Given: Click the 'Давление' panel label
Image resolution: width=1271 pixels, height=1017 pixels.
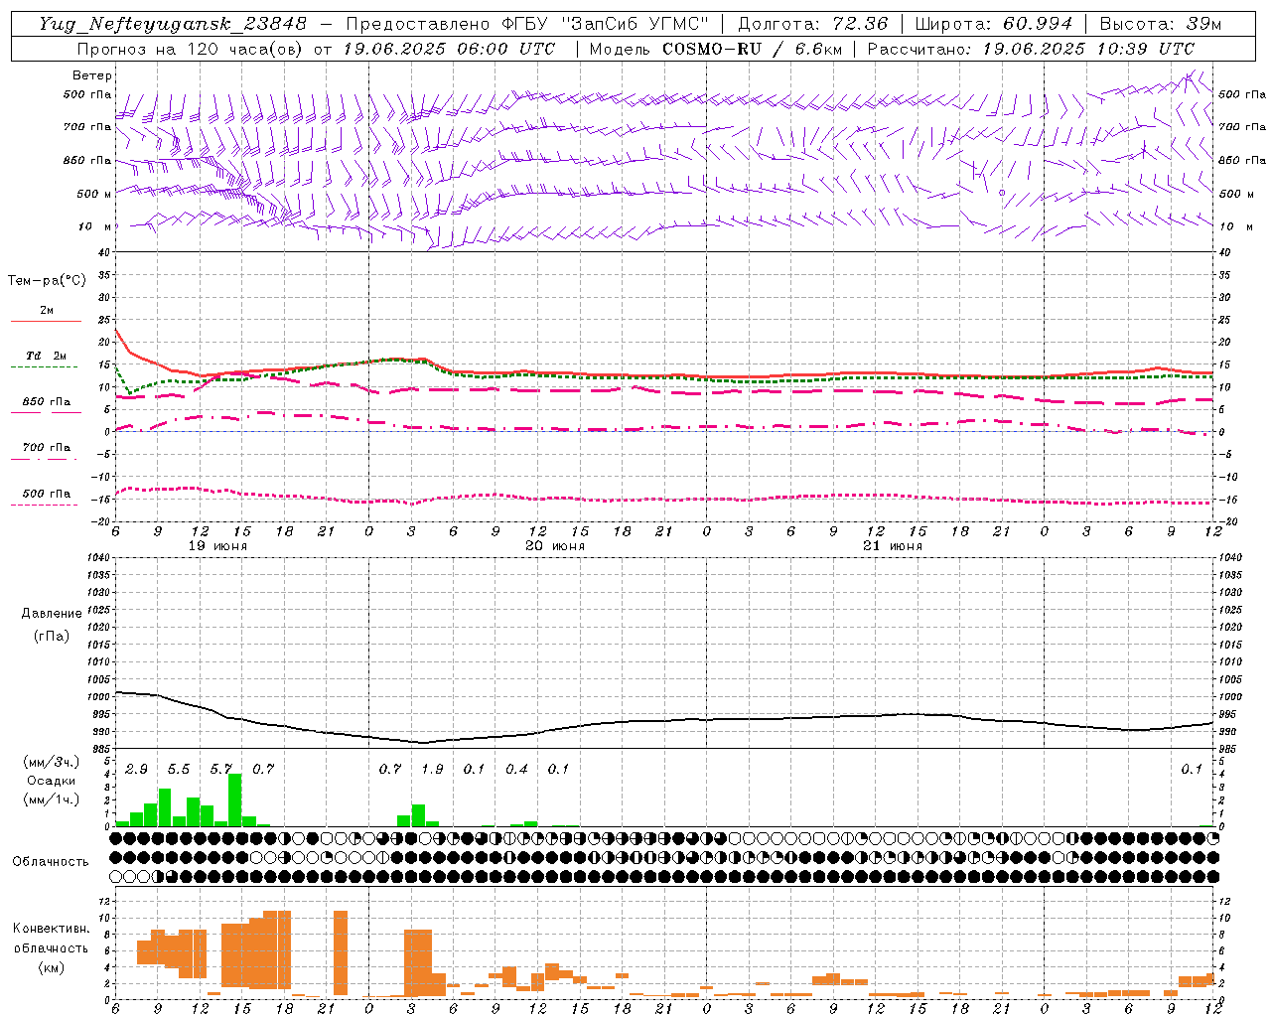Looking at the screenshot, I should [52, 613].
